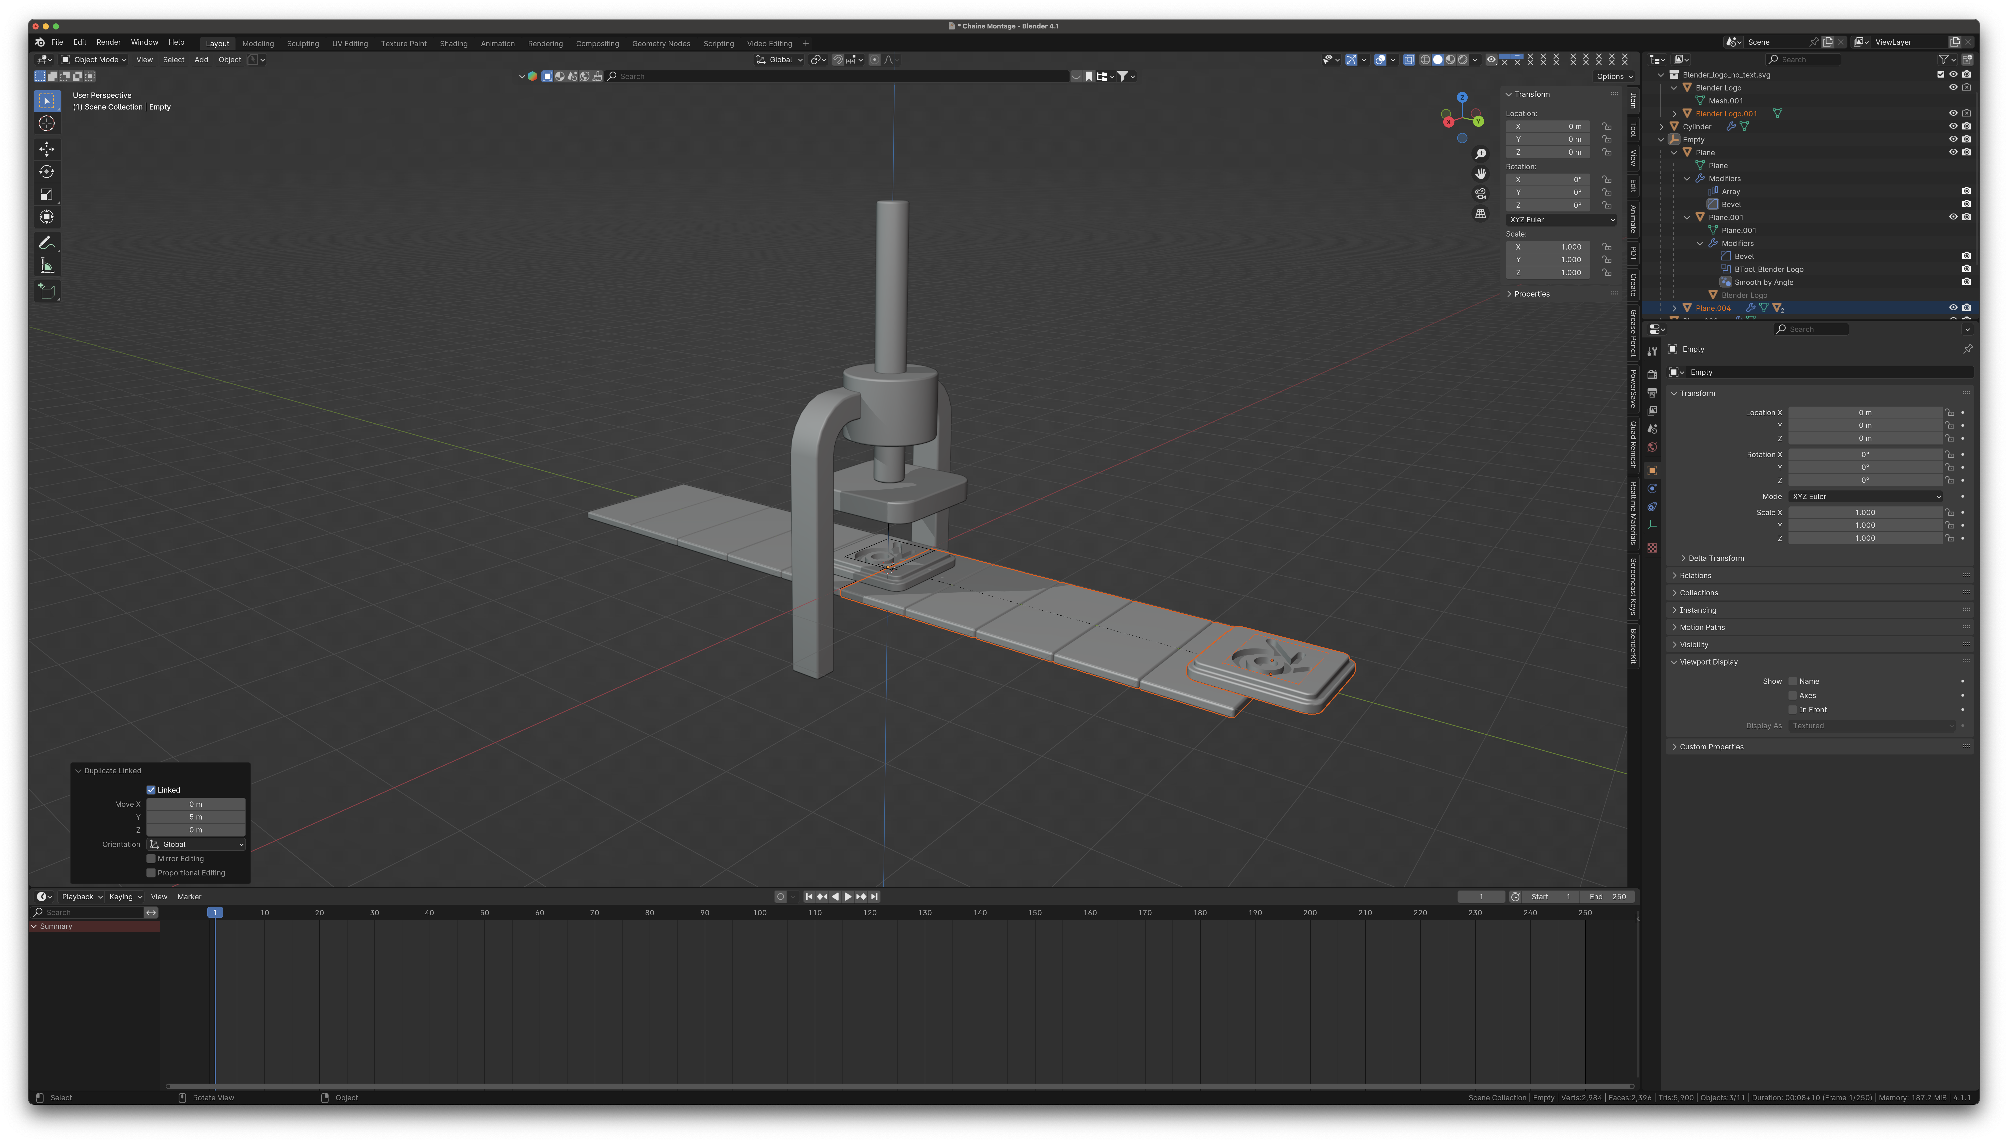
Task: Toggle the Linked checkbox in Duplicate Linked
Action: pos(151,790)
